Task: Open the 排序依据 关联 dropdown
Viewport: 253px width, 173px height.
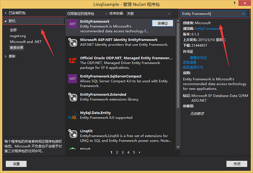Action: click(x=148, y=14)
